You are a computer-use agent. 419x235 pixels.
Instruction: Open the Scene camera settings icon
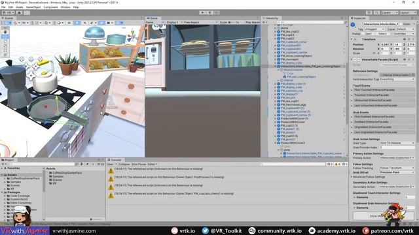(x=109, y=23)
